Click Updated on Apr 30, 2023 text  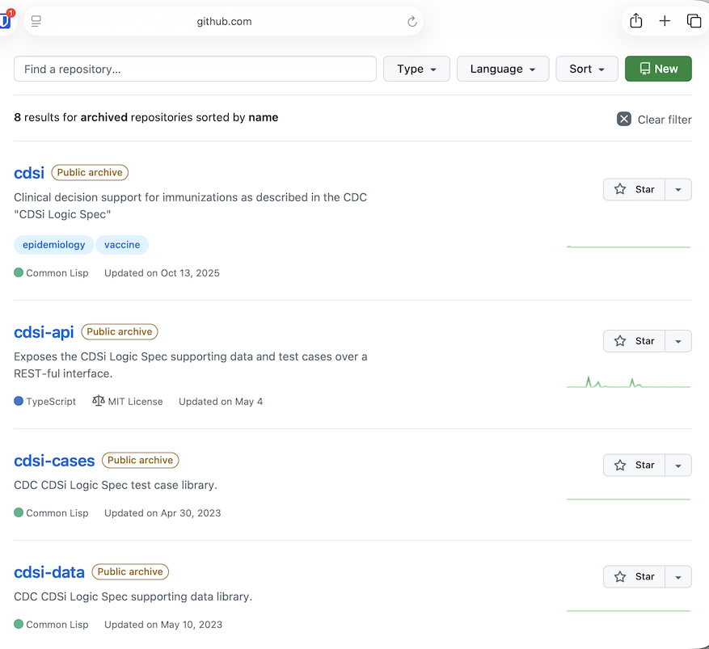[x=162, y=513]
